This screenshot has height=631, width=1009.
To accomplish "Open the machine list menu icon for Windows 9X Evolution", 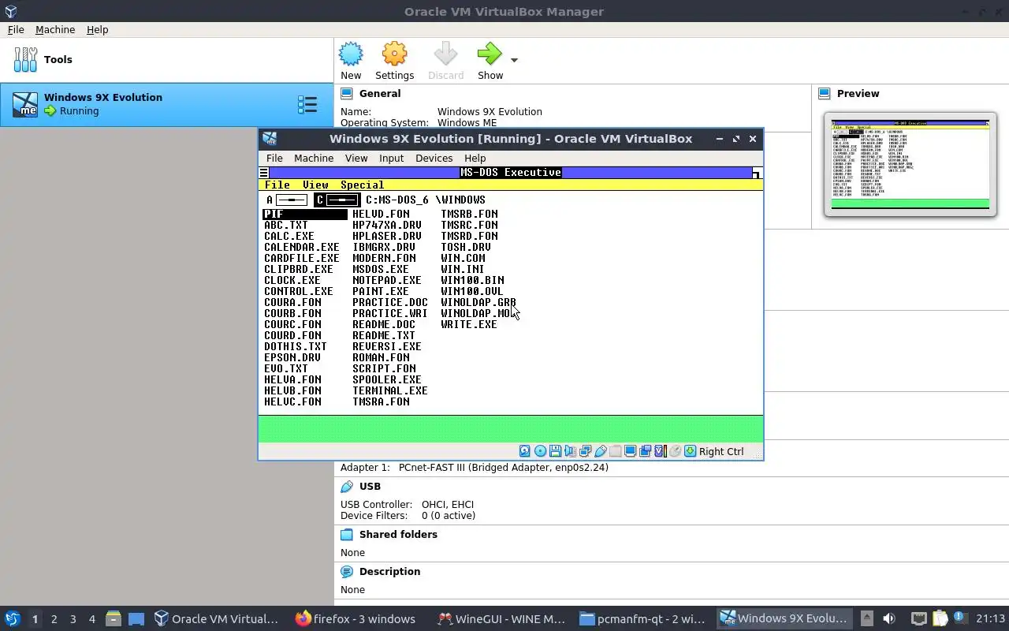I will click(307, 104).
